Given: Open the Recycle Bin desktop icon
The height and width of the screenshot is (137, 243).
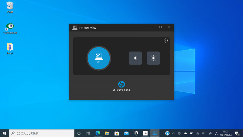Looking at the screenshot, I should tap(10, 7).
